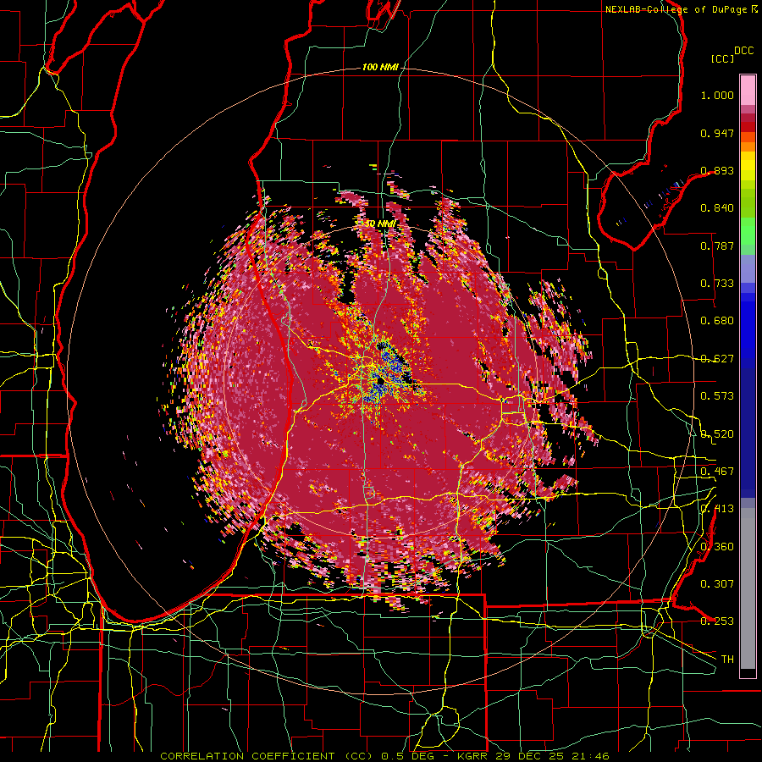Click the 0.253 legend value
This screenshot has height=762, width=762.
[x=717, y=621]
